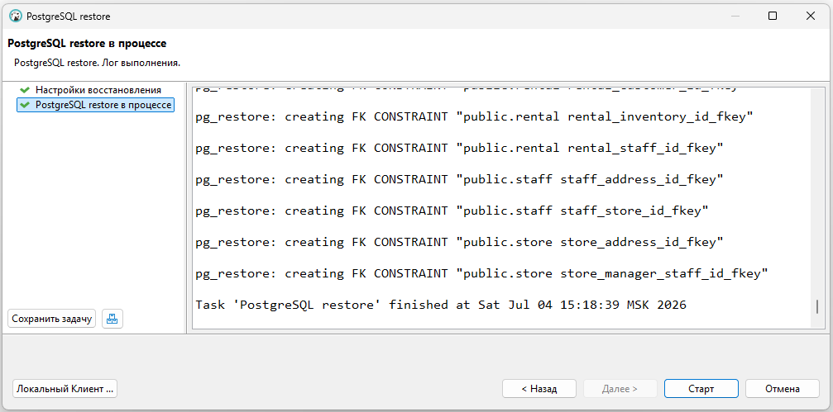Viewport: 833px width, 412px height.
Task: Click the log line with rental_inventory_id_fkey
Action: click(x=474, y=116)
